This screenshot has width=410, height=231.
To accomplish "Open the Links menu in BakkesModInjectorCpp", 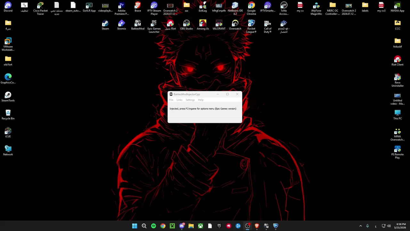I will pyautogui.click(x=179, y=100).
